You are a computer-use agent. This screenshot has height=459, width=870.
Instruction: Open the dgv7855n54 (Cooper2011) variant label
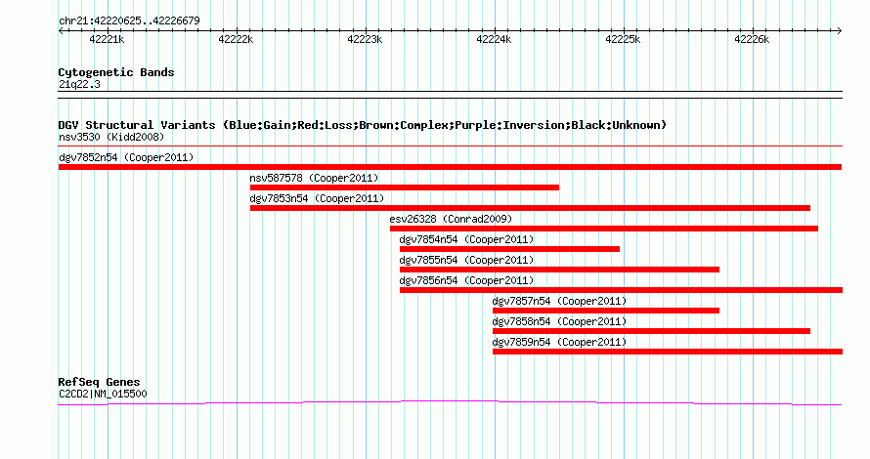(466, 260)
